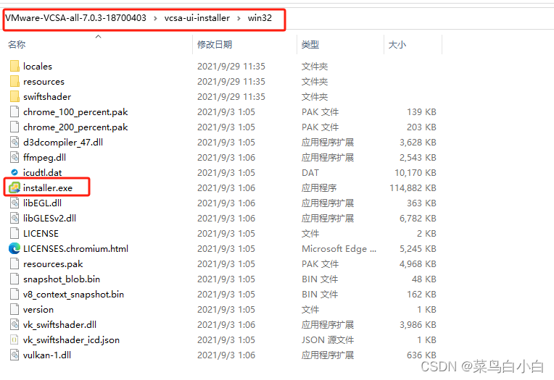Click the icudtl.dat file icon

tap(15, 172)
